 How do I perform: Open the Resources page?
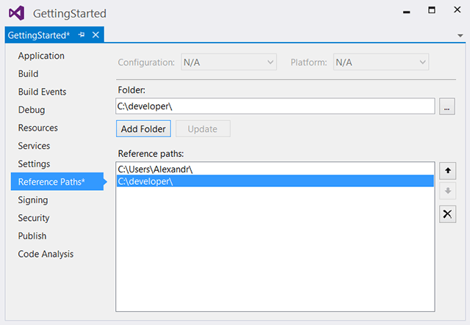pyautogui.click(x=37, y=128)
